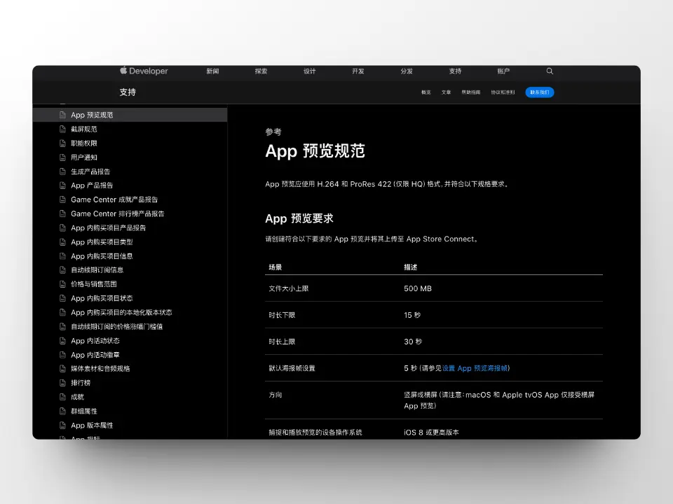Click the Apple Developer logo

click(144, 71)
